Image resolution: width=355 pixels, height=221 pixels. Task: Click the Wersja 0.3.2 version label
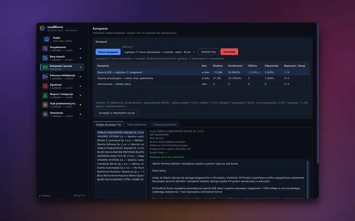(x=79, y=196)
